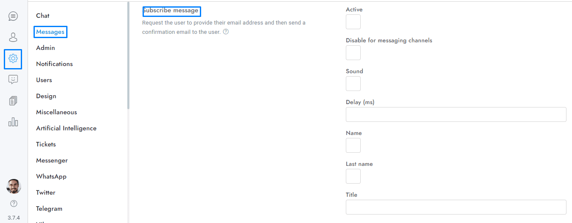The height and width of the screenshot is (223, 572).
Task: Select the Messages settings tab
Action: click(x=50, y=32)
